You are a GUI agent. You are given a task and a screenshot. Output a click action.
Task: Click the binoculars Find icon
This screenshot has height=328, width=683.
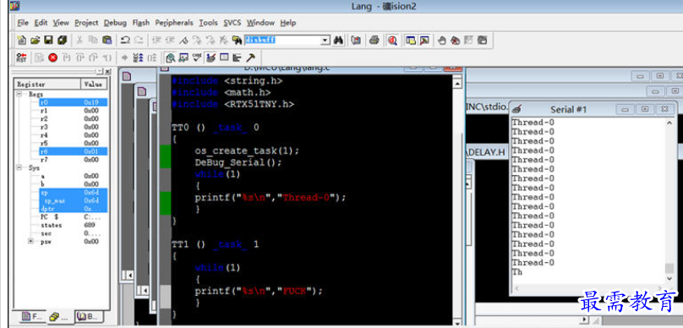(338, 40)
